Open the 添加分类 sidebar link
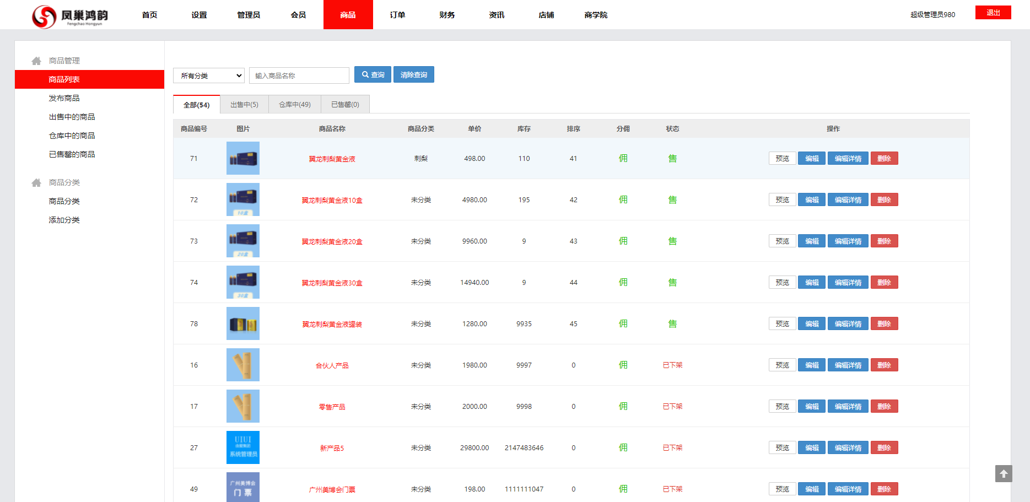The width and height of the screenshot is (1030, 502). pyautogui.click(x=64, y=220)
